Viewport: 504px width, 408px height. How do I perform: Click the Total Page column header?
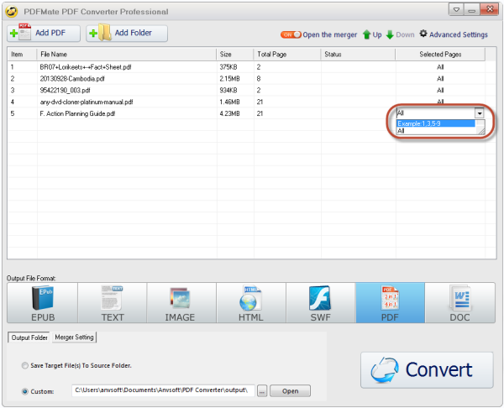287,55
